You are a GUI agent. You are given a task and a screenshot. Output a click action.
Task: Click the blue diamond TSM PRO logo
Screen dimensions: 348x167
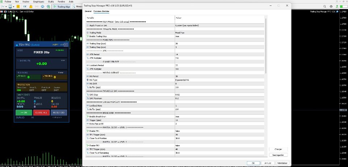click(x=17, y=45)
